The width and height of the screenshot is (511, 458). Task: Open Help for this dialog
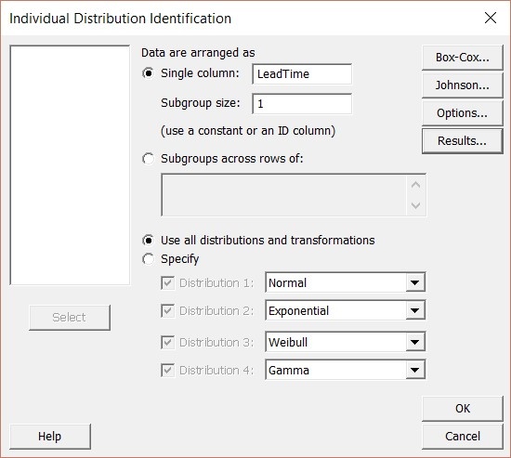[50, 437]
